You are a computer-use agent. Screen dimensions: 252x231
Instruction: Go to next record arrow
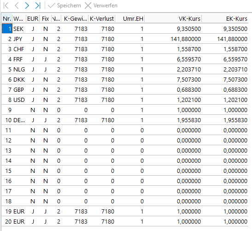(x=27, y=6)
